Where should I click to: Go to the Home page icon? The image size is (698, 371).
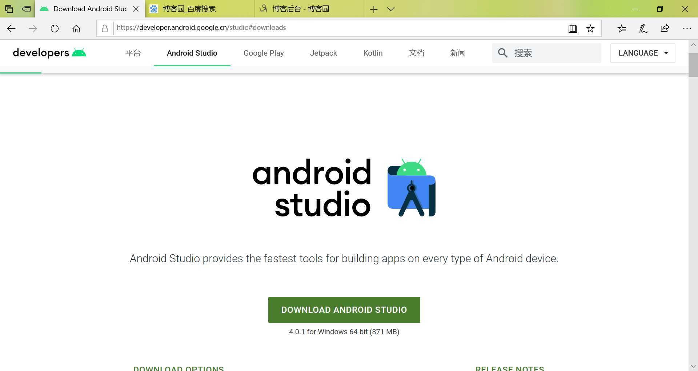pyautogui.click(x=76, y=29)
